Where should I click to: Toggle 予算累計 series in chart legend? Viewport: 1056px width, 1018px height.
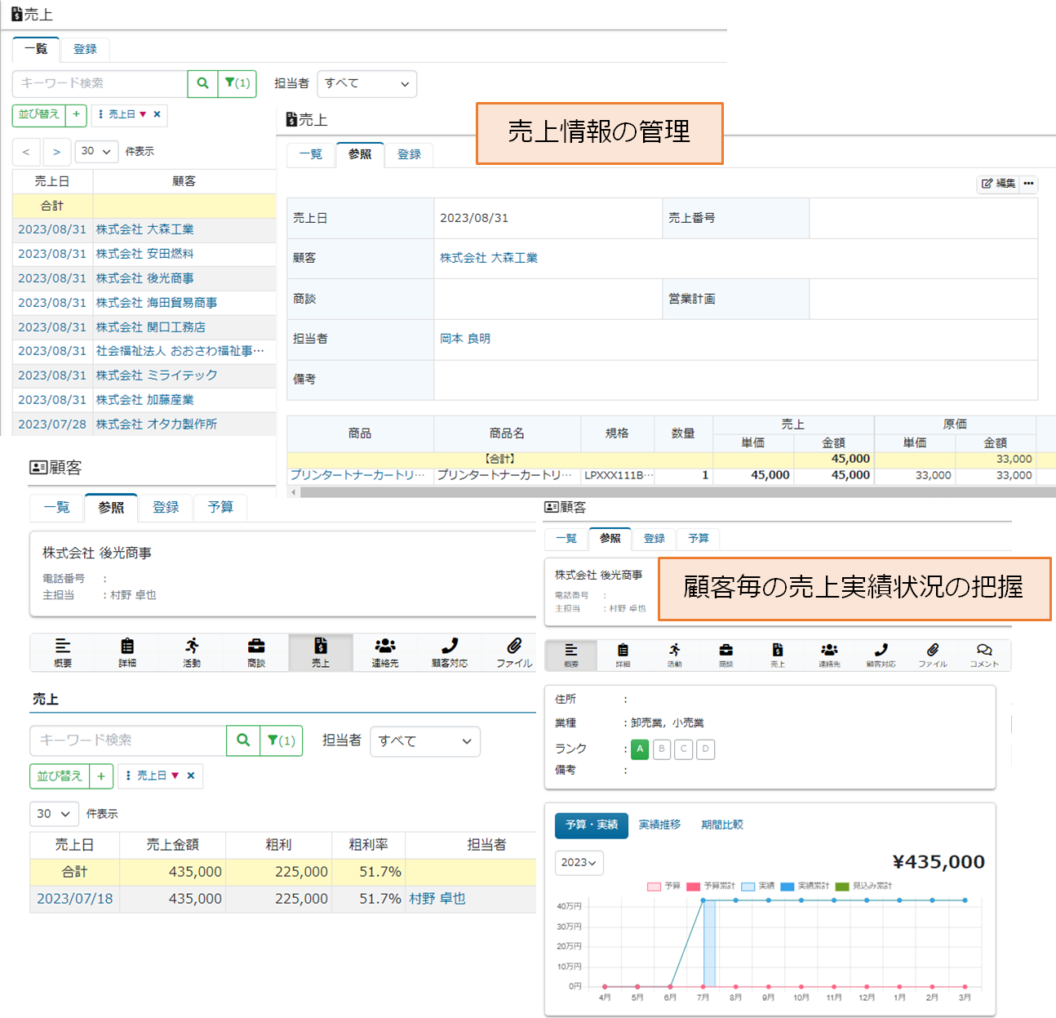(x=711, y=886)
